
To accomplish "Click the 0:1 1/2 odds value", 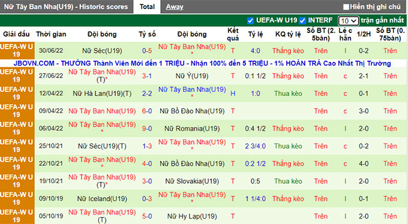I will pos(255,76).
